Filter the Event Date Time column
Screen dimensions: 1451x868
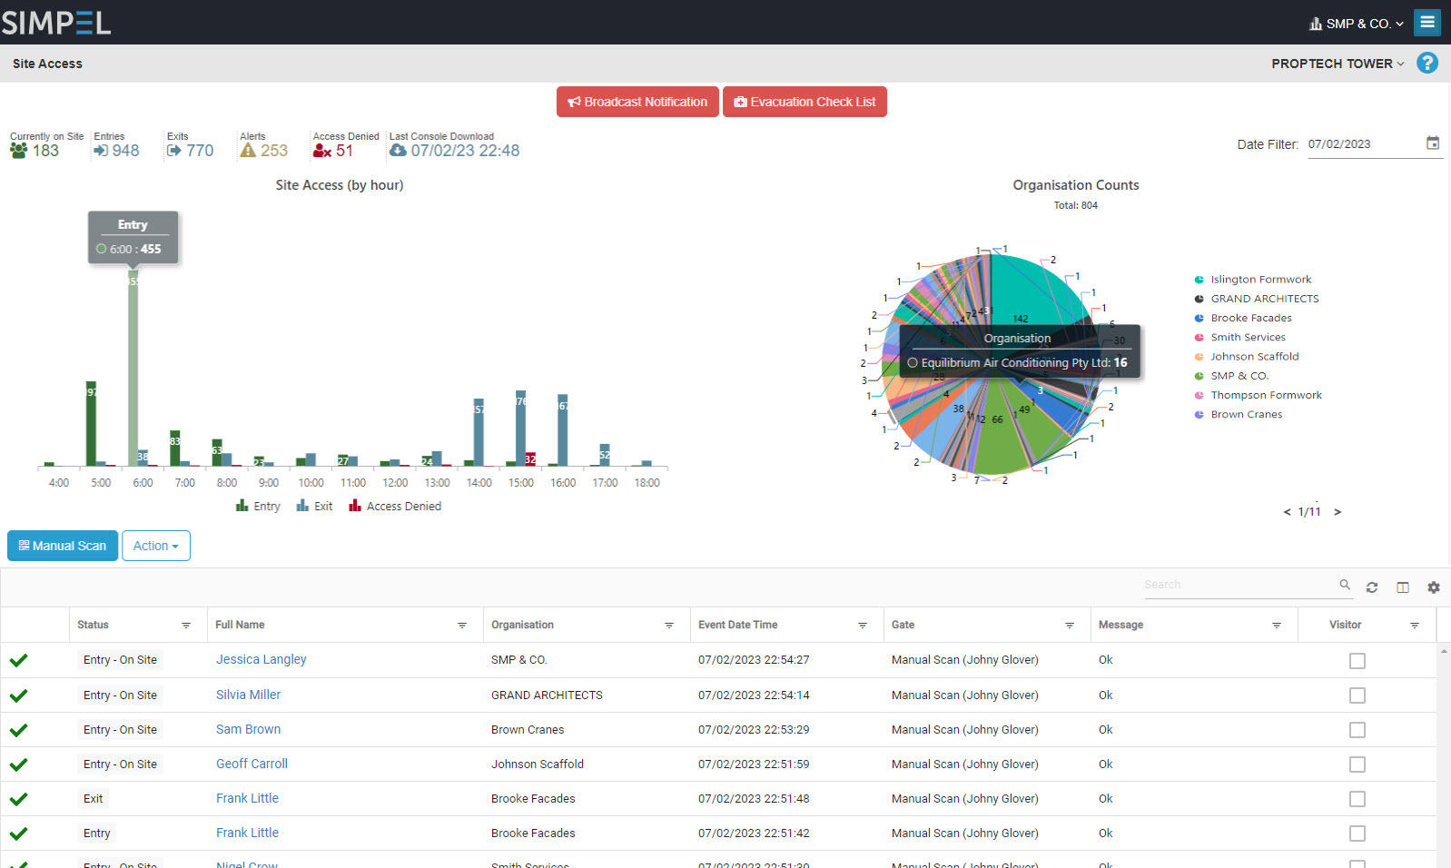863,626
